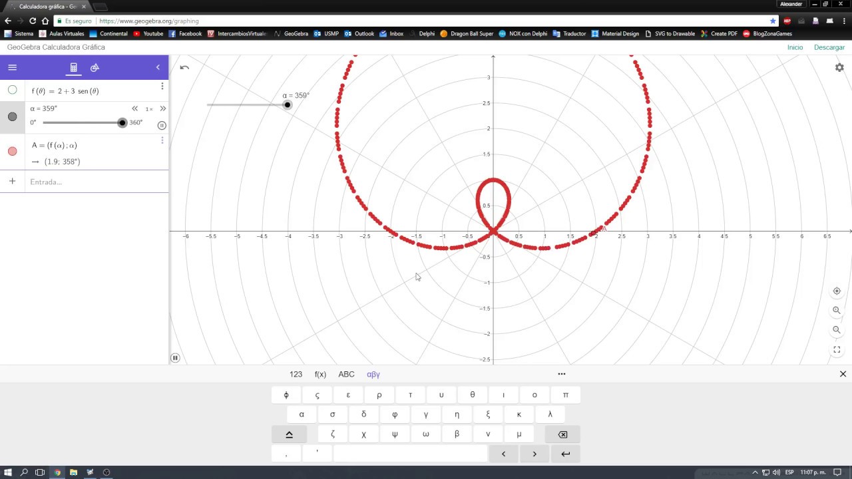Undo the last action

click(184, 67)
